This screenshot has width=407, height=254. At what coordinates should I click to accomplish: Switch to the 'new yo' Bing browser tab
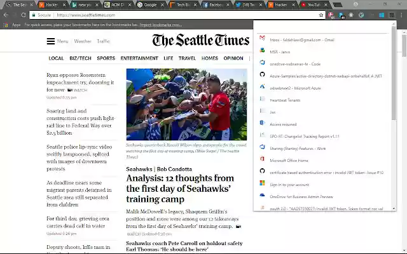pos(84,4)
